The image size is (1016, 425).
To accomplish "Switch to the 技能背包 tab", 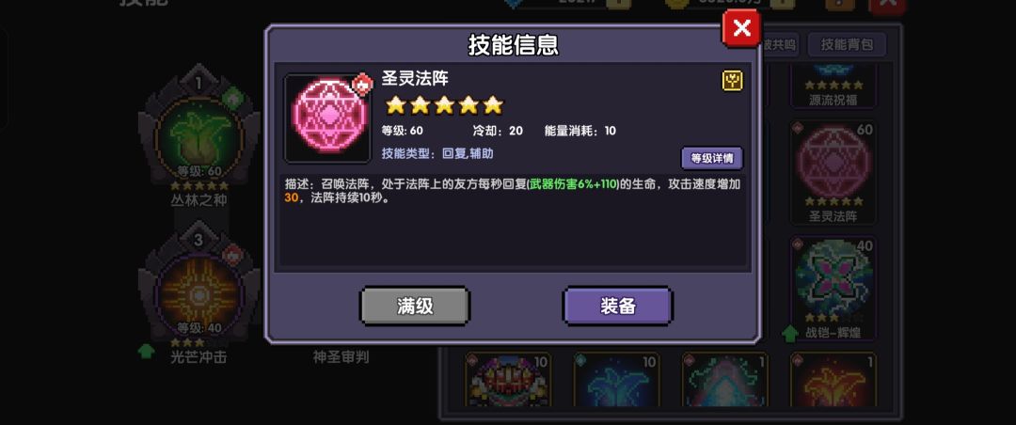I will coord(847,45).
